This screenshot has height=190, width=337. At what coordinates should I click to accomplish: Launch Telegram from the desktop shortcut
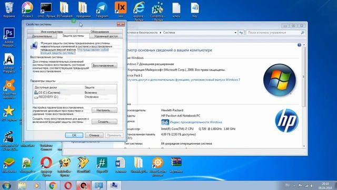click(x=102, y=9)
